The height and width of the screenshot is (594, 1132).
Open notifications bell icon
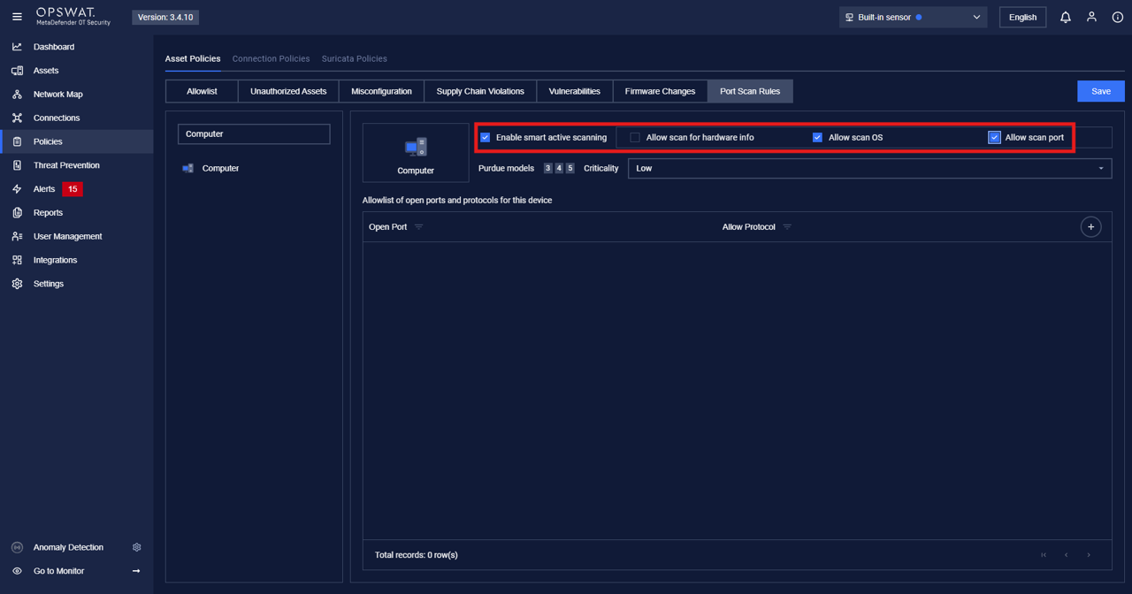(1066, 17)
